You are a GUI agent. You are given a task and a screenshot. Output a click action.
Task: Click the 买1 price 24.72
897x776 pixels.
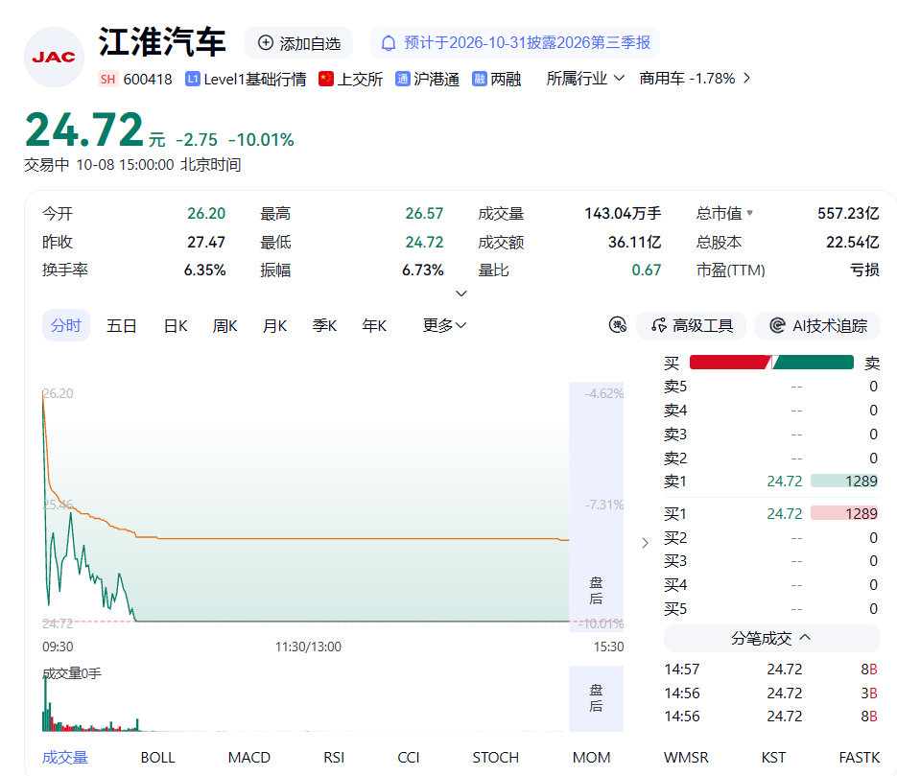click(x=785, y=513)
